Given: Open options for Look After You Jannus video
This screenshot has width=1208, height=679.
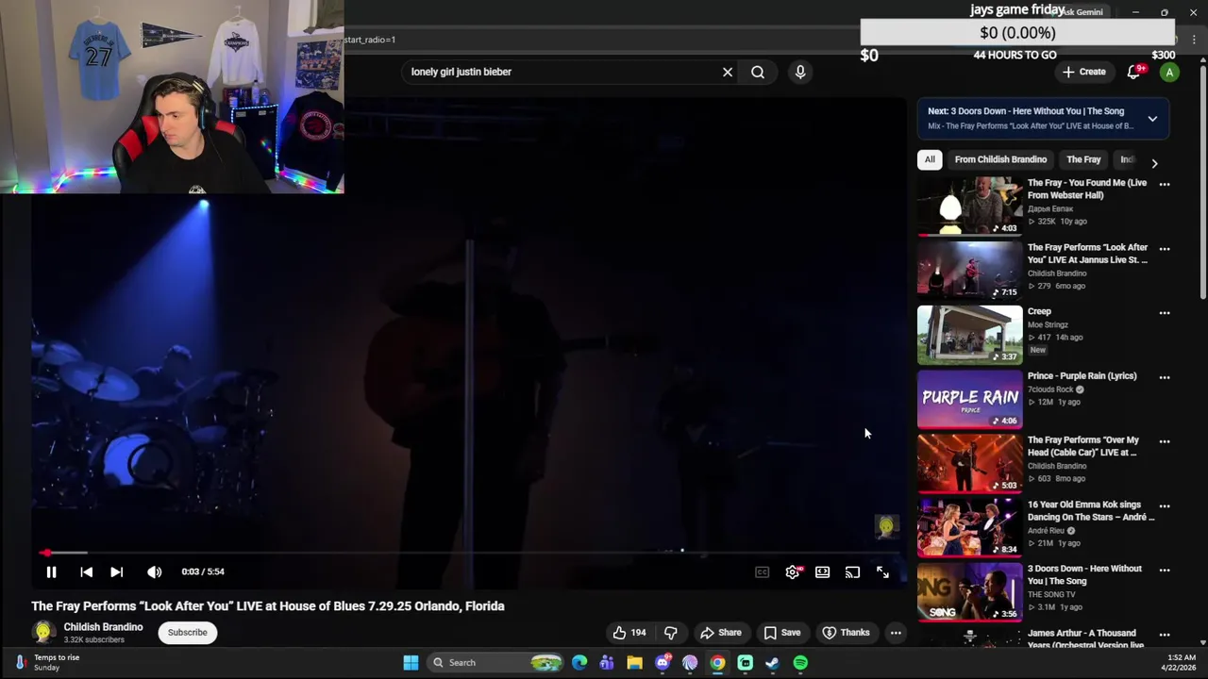Looking at the screenshot, I should click(x=1165, y=249).
